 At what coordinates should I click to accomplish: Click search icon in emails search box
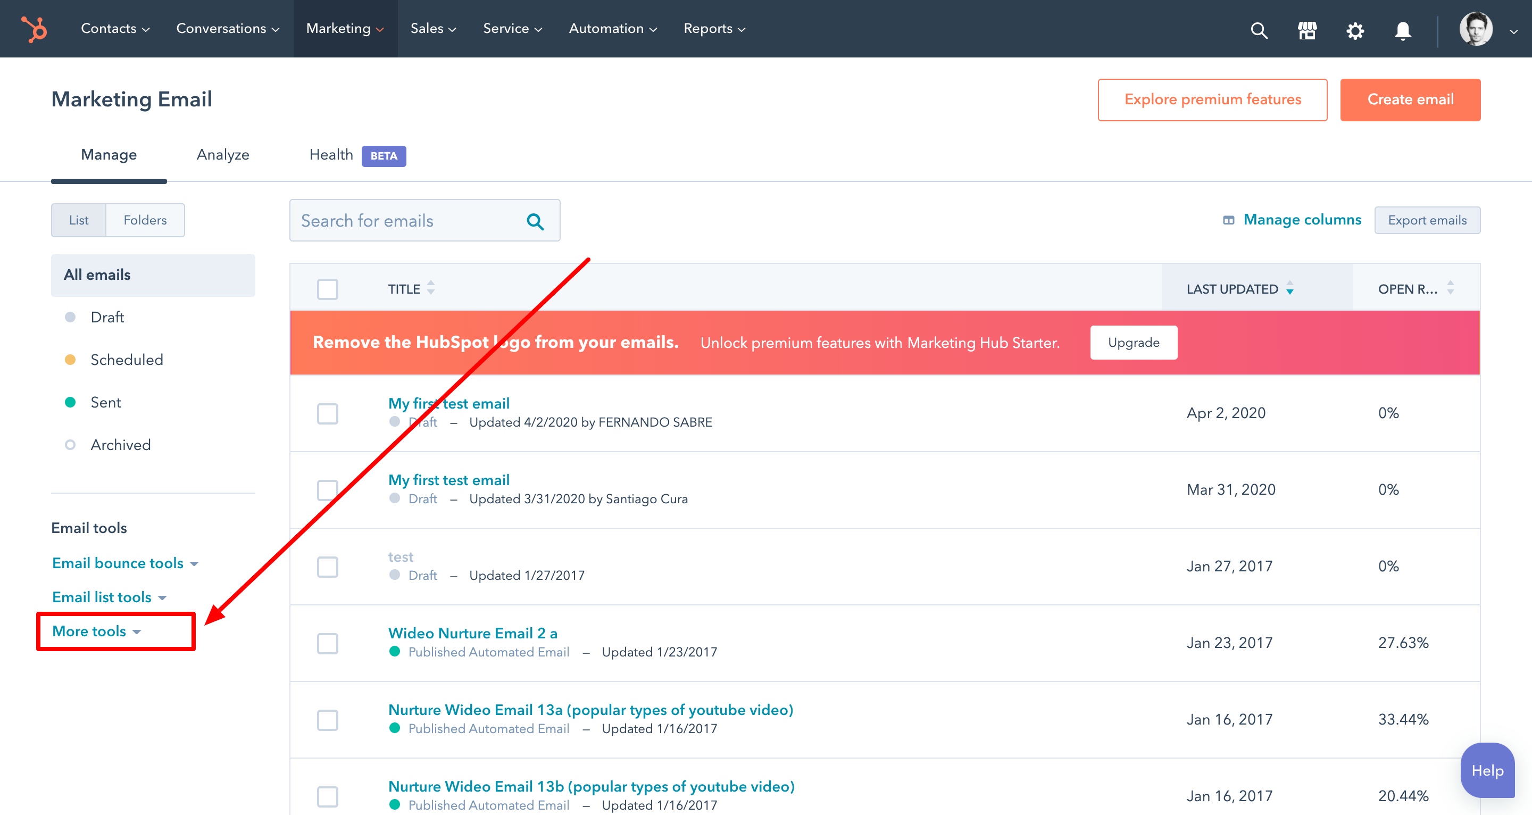click(535, 221)
